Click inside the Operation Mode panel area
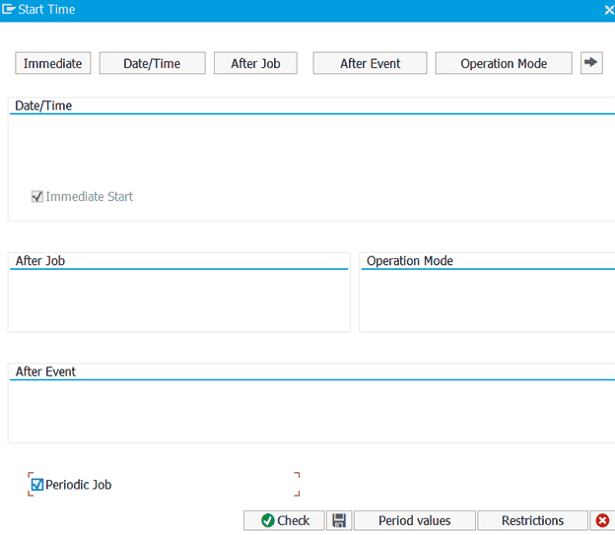 [x=487, y=301]
